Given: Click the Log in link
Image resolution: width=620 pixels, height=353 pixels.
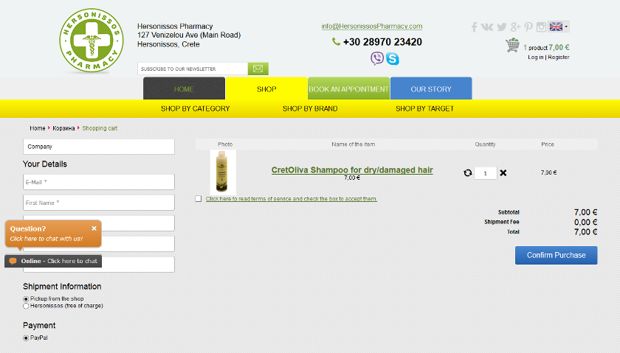Looking at the screenshot, I should tap(535, 57).
